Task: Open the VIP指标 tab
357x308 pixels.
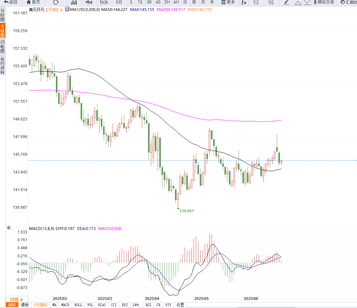Action: click(x=40, y=305)
